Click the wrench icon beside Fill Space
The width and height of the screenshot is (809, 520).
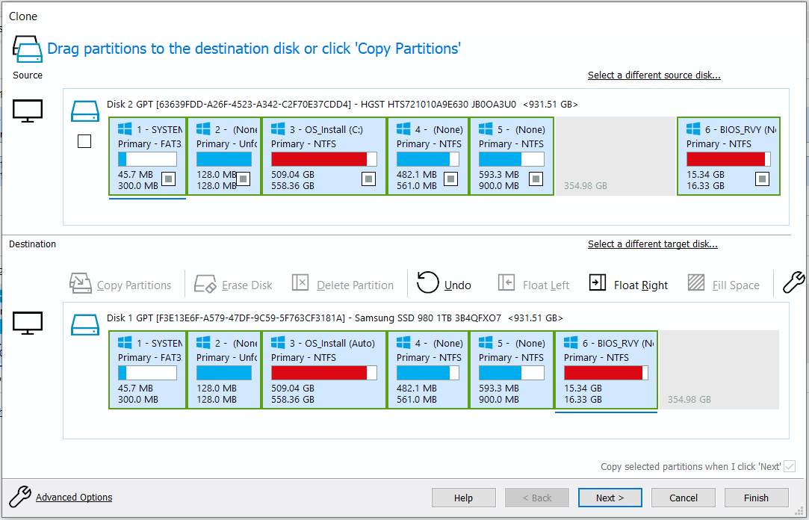click(793, 282)
